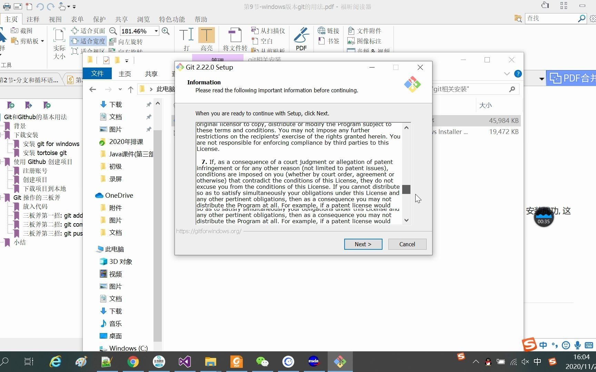Select 下载 in quick access
The height and width of the screenshot is (372, 596).
tap(116, 104)
